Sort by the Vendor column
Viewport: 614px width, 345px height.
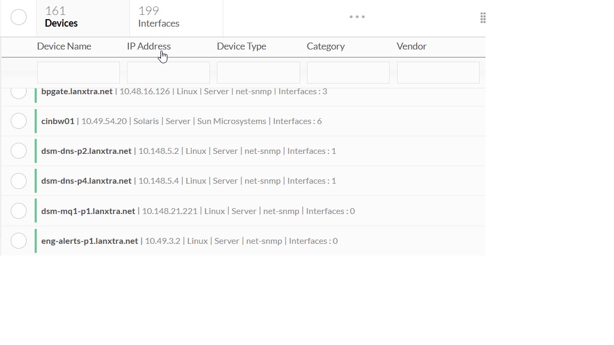(x=411, y=46)
